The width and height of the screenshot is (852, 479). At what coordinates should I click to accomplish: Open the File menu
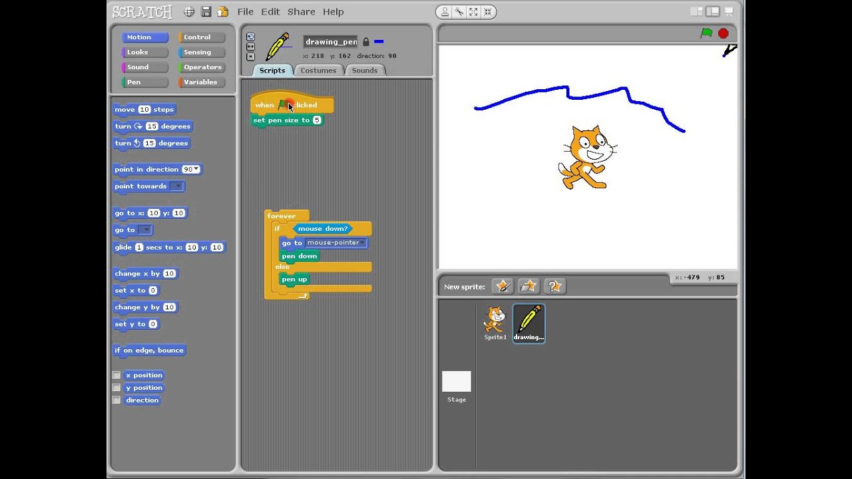click(x=246, y=12)
